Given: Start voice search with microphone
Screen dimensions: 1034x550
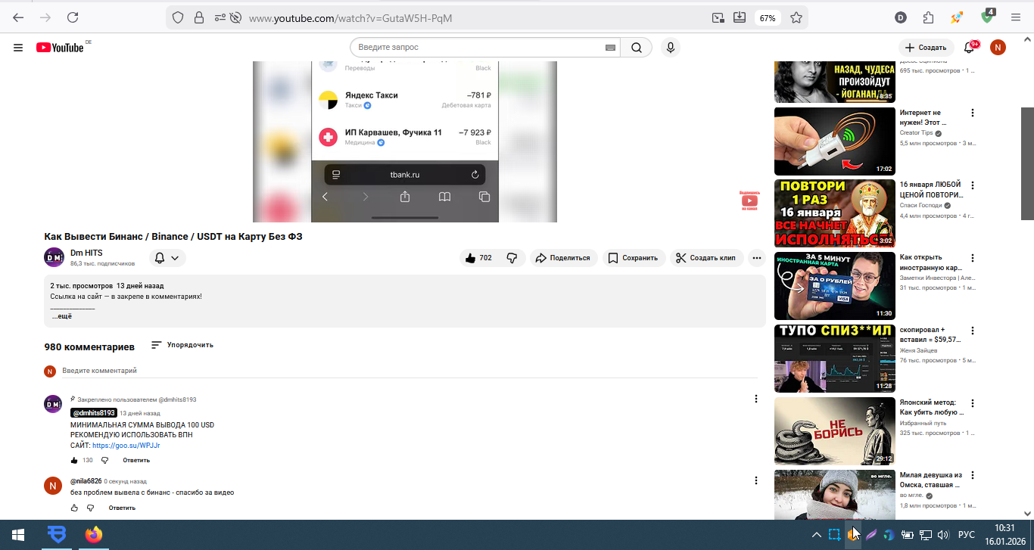Looking at the screenshot, I should 670,48.
